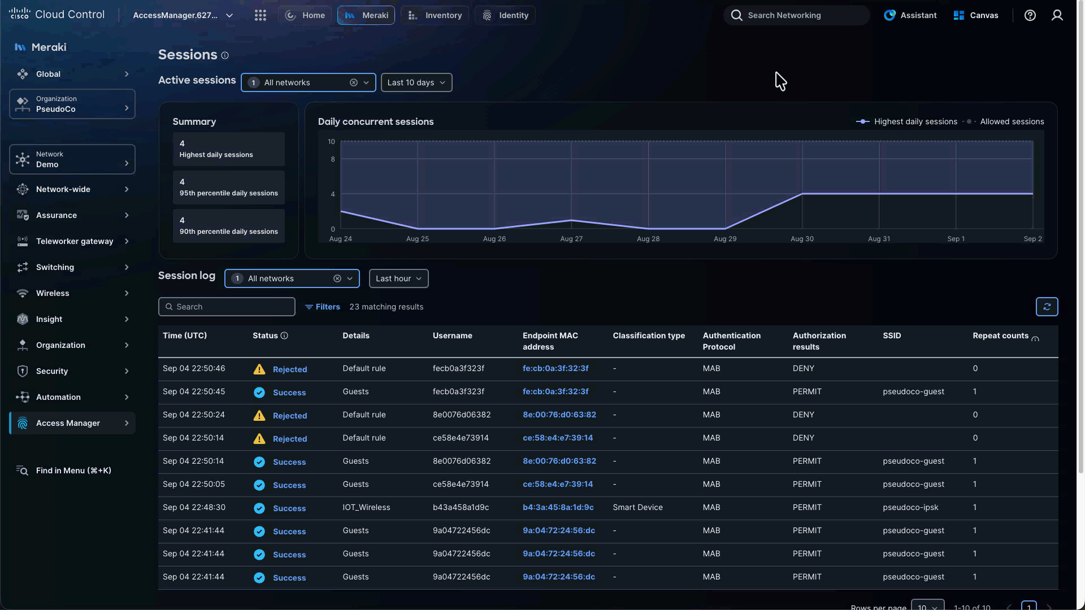Image resolution: width=1085 pixels, height=610 pixels.
Task: Click the Wireless wifi icon in sidebar
Action: click(23, 293)
